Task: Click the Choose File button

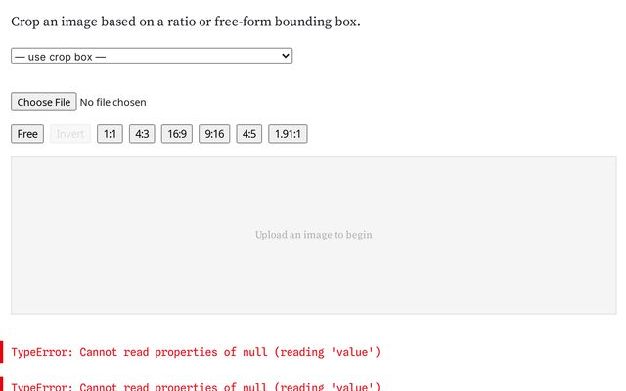Action: pos(44,102)
